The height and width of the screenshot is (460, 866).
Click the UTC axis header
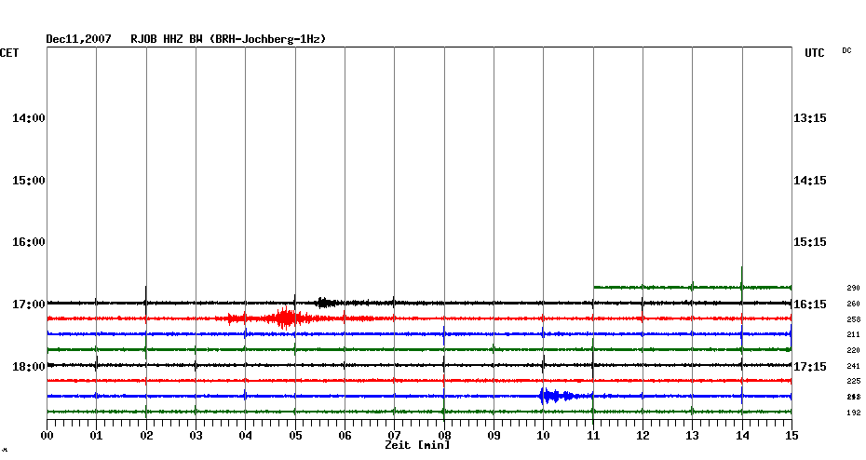pos(814,53)
